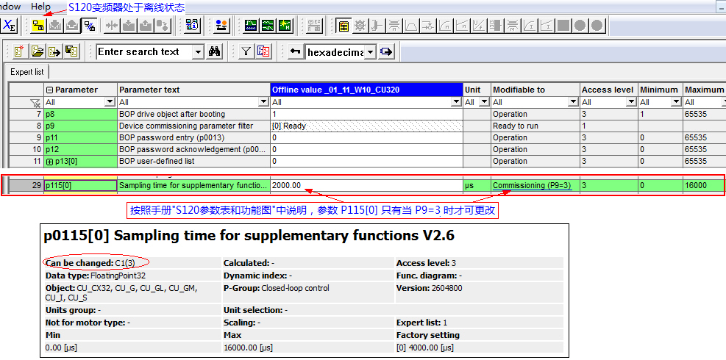The height and width of the screenshot is (360, 726).
Task: Click the new user-defined list icon
Action: click(x=19, y=51)
